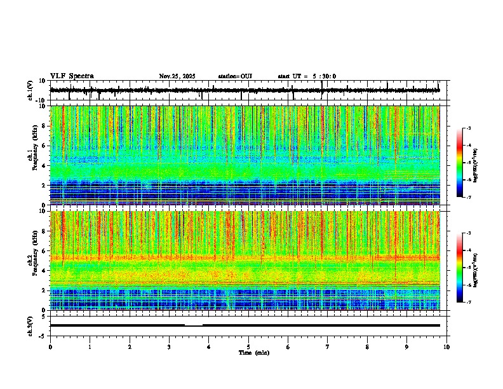This screenshot has width=503, height=389.
Task: Click the "6" tick on ch.1 frequency axis
Action: tap(44, 146)
